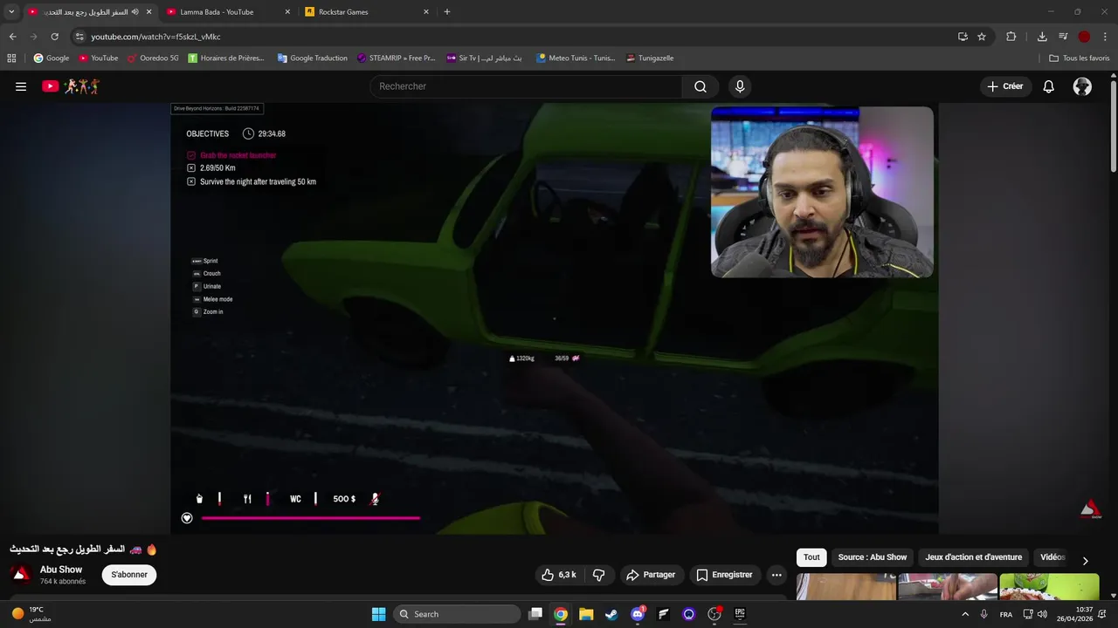
Task: Click the browser address bar URL
Action: pos(155,37)
